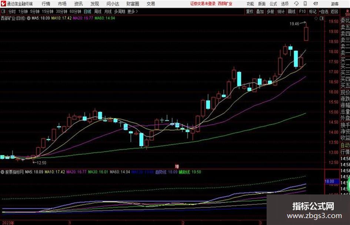Switch to 5分钟 period
350x225 pixels.
pyautogui.click(x=35, y=11)
